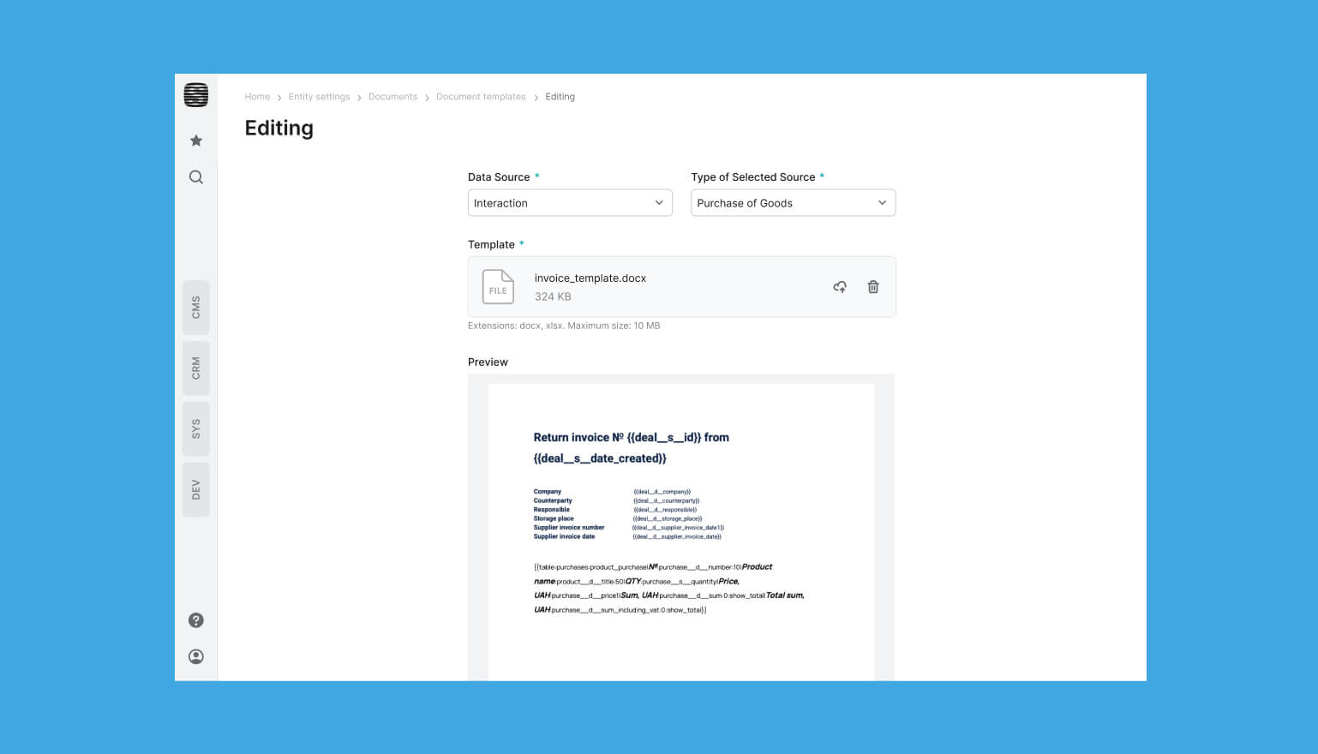
Task: Click the invoice template preview page
Action: coord(680,531)
